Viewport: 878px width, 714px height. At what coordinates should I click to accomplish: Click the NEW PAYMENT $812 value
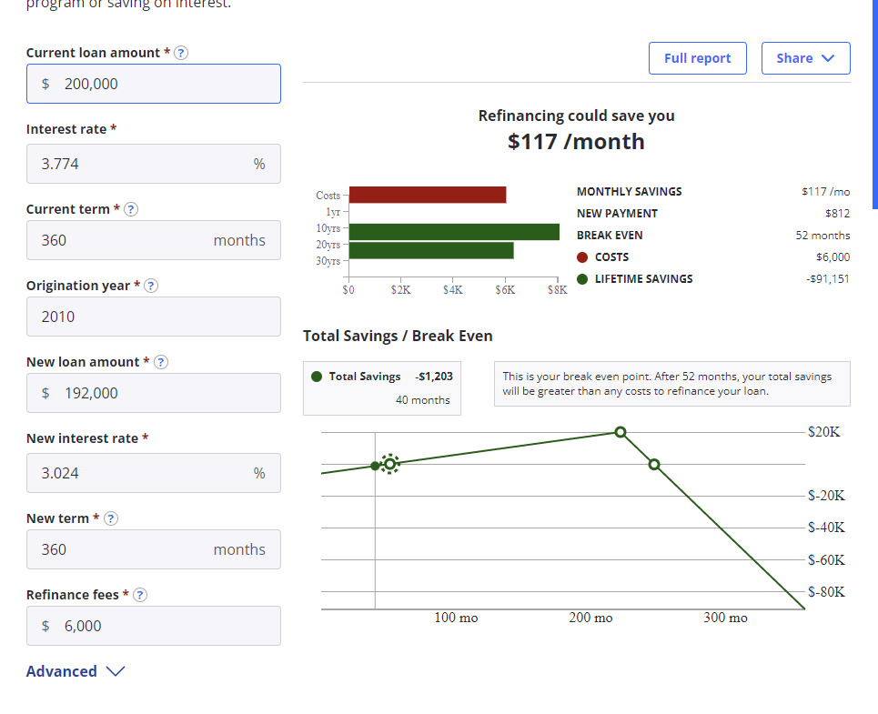pyautogui.click(x=837, y=214)
